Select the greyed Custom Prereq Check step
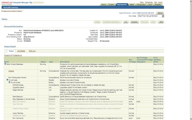The width and height of the screenshot is (192, 120). pyautogui.click(x=20, y=108)
